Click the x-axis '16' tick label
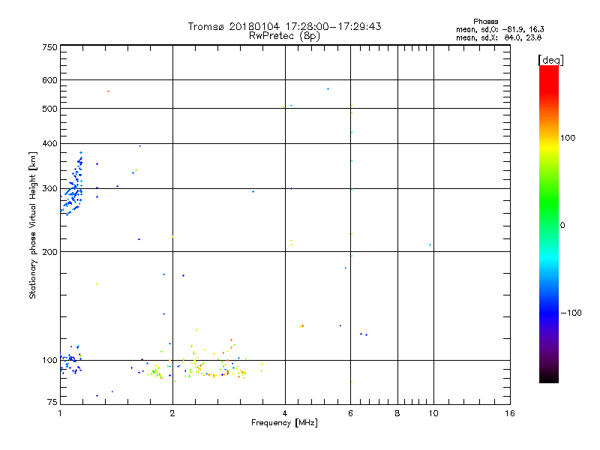Screen dimensions: 600x450 click(510, 413)
